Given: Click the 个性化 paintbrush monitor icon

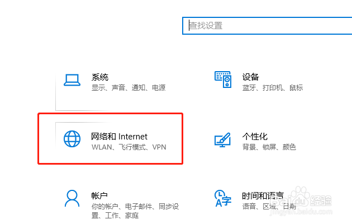Looking at the screenshot, I should pyautogui.click(x=222, y=139).
